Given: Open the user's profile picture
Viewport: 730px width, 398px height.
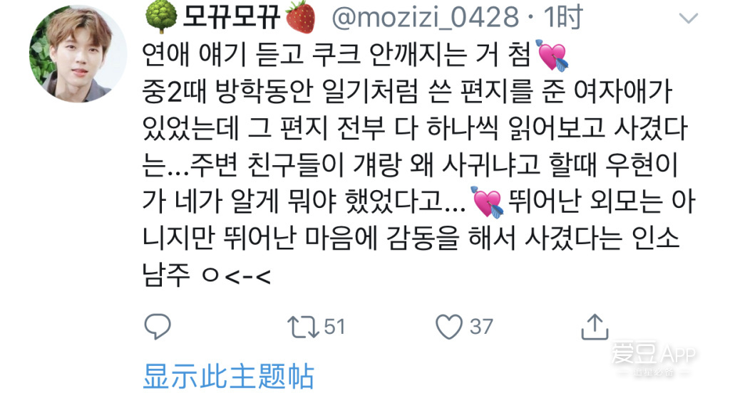Looking at the screenshot, I should 77,54.
